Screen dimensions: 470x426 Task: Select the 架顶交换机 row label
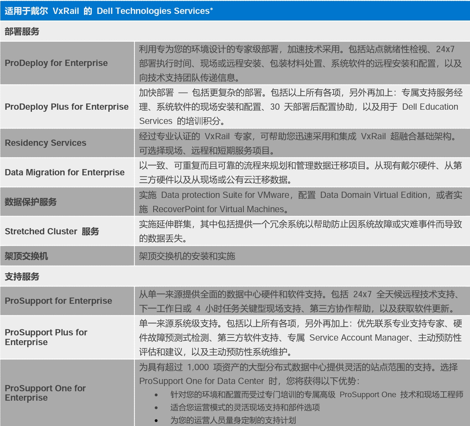click(x=26, y=256)
